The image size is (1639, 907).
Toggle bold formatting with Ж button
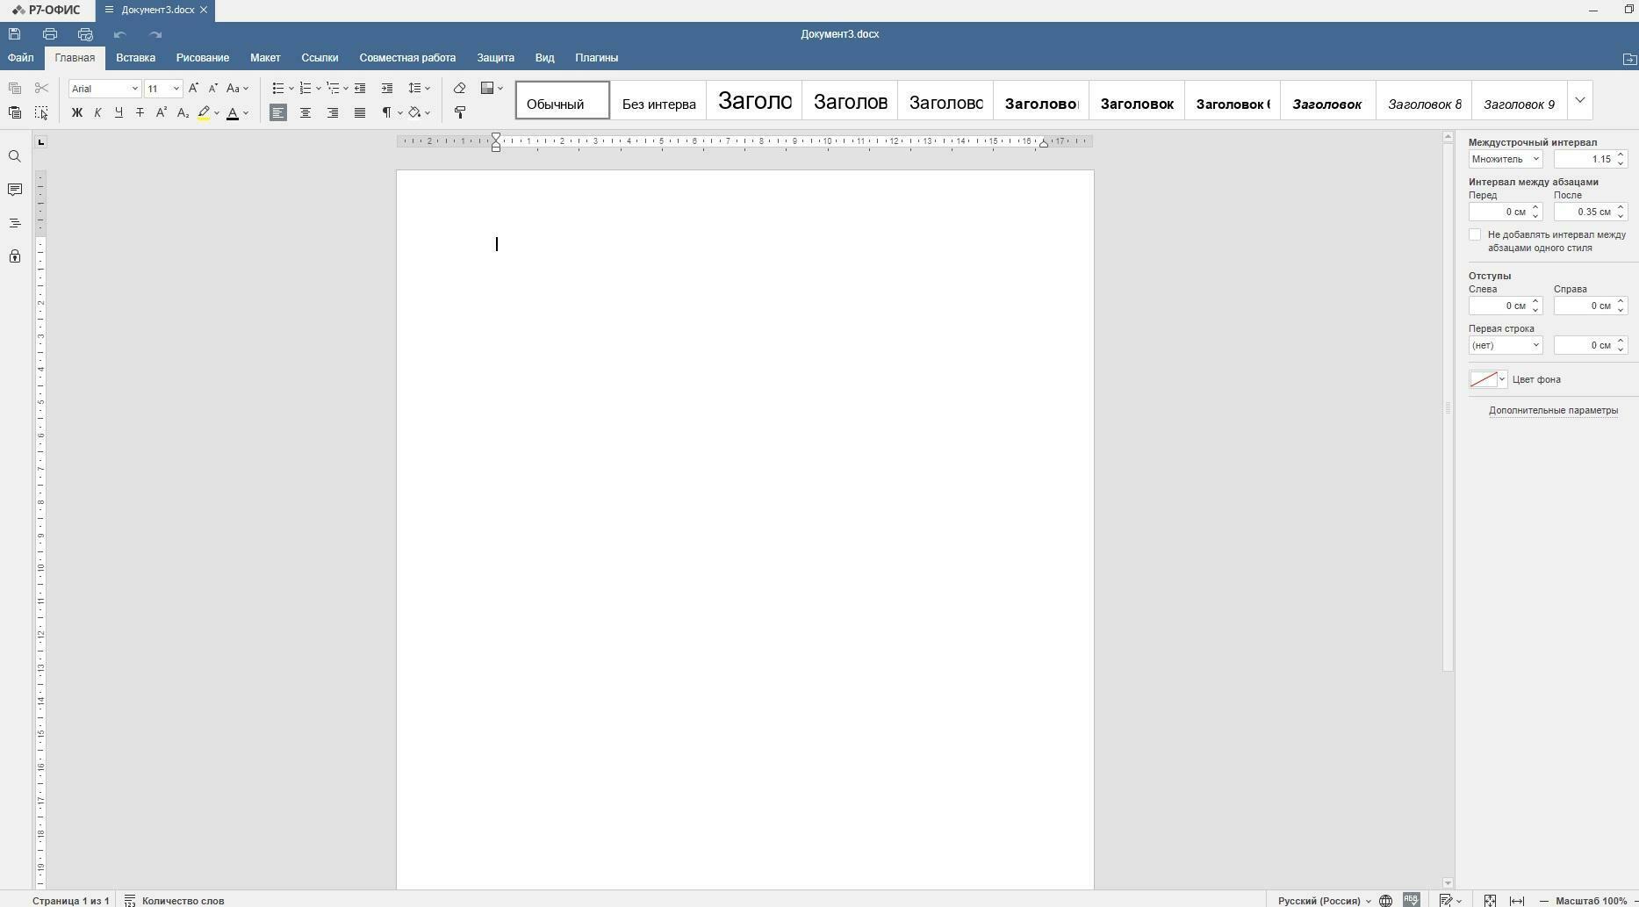77,112
